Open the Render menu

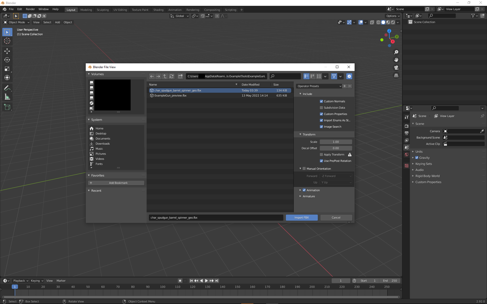(x=30, y=9)
